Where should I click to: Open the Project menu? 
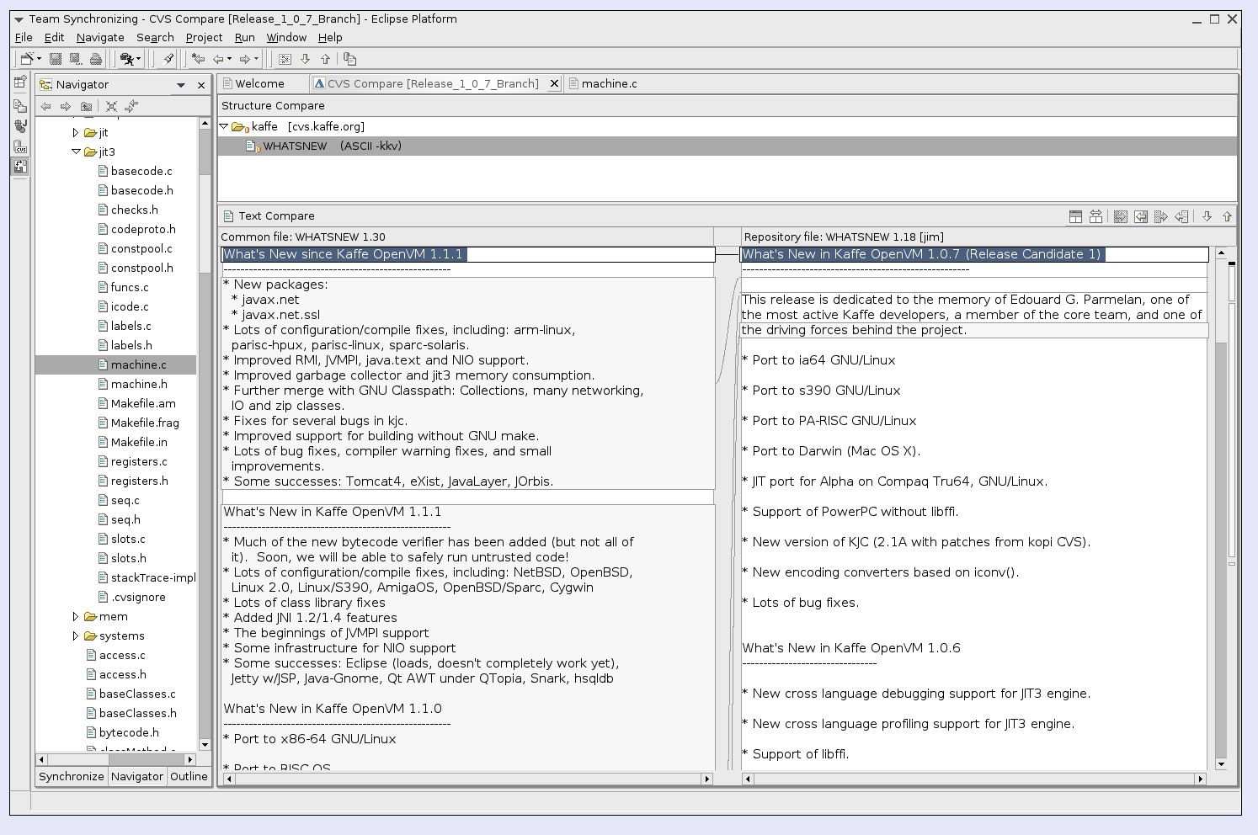tap(204, 38)
